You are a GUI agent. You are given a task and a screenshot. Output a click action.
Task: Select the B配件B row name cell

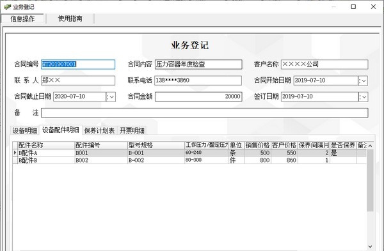click(x=46, y=160)
